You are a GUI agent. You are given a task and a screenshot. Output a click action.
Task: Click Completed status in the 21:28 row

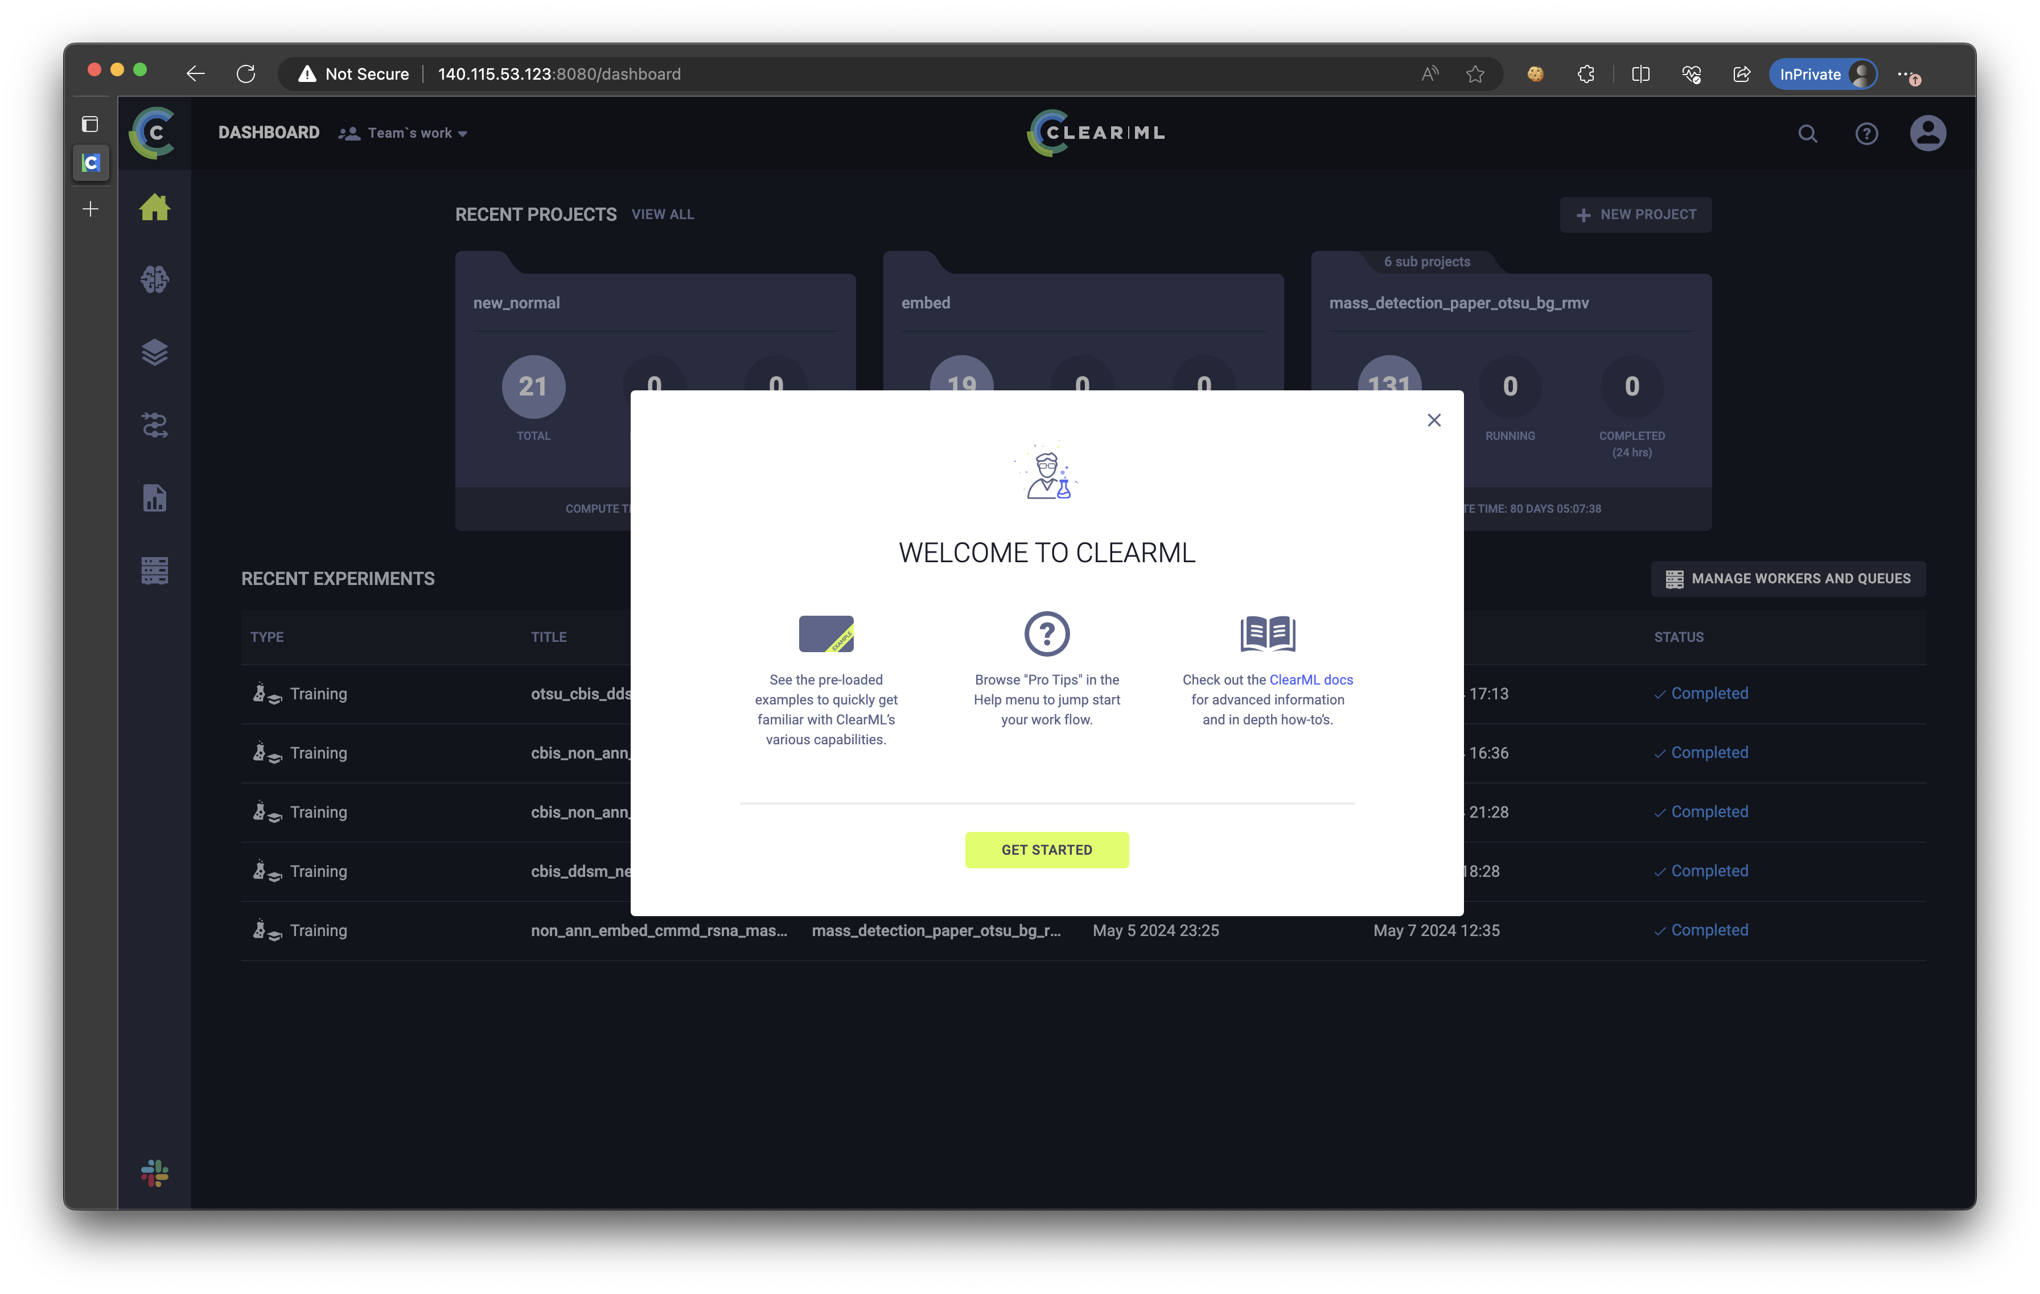tap(1701, 812)
